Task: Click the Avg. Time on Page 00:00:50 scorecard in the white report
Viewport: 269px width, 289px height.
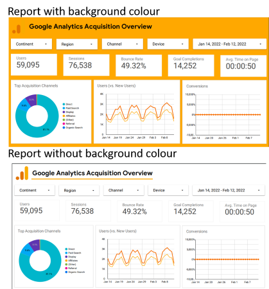Action: coord(243,212)
